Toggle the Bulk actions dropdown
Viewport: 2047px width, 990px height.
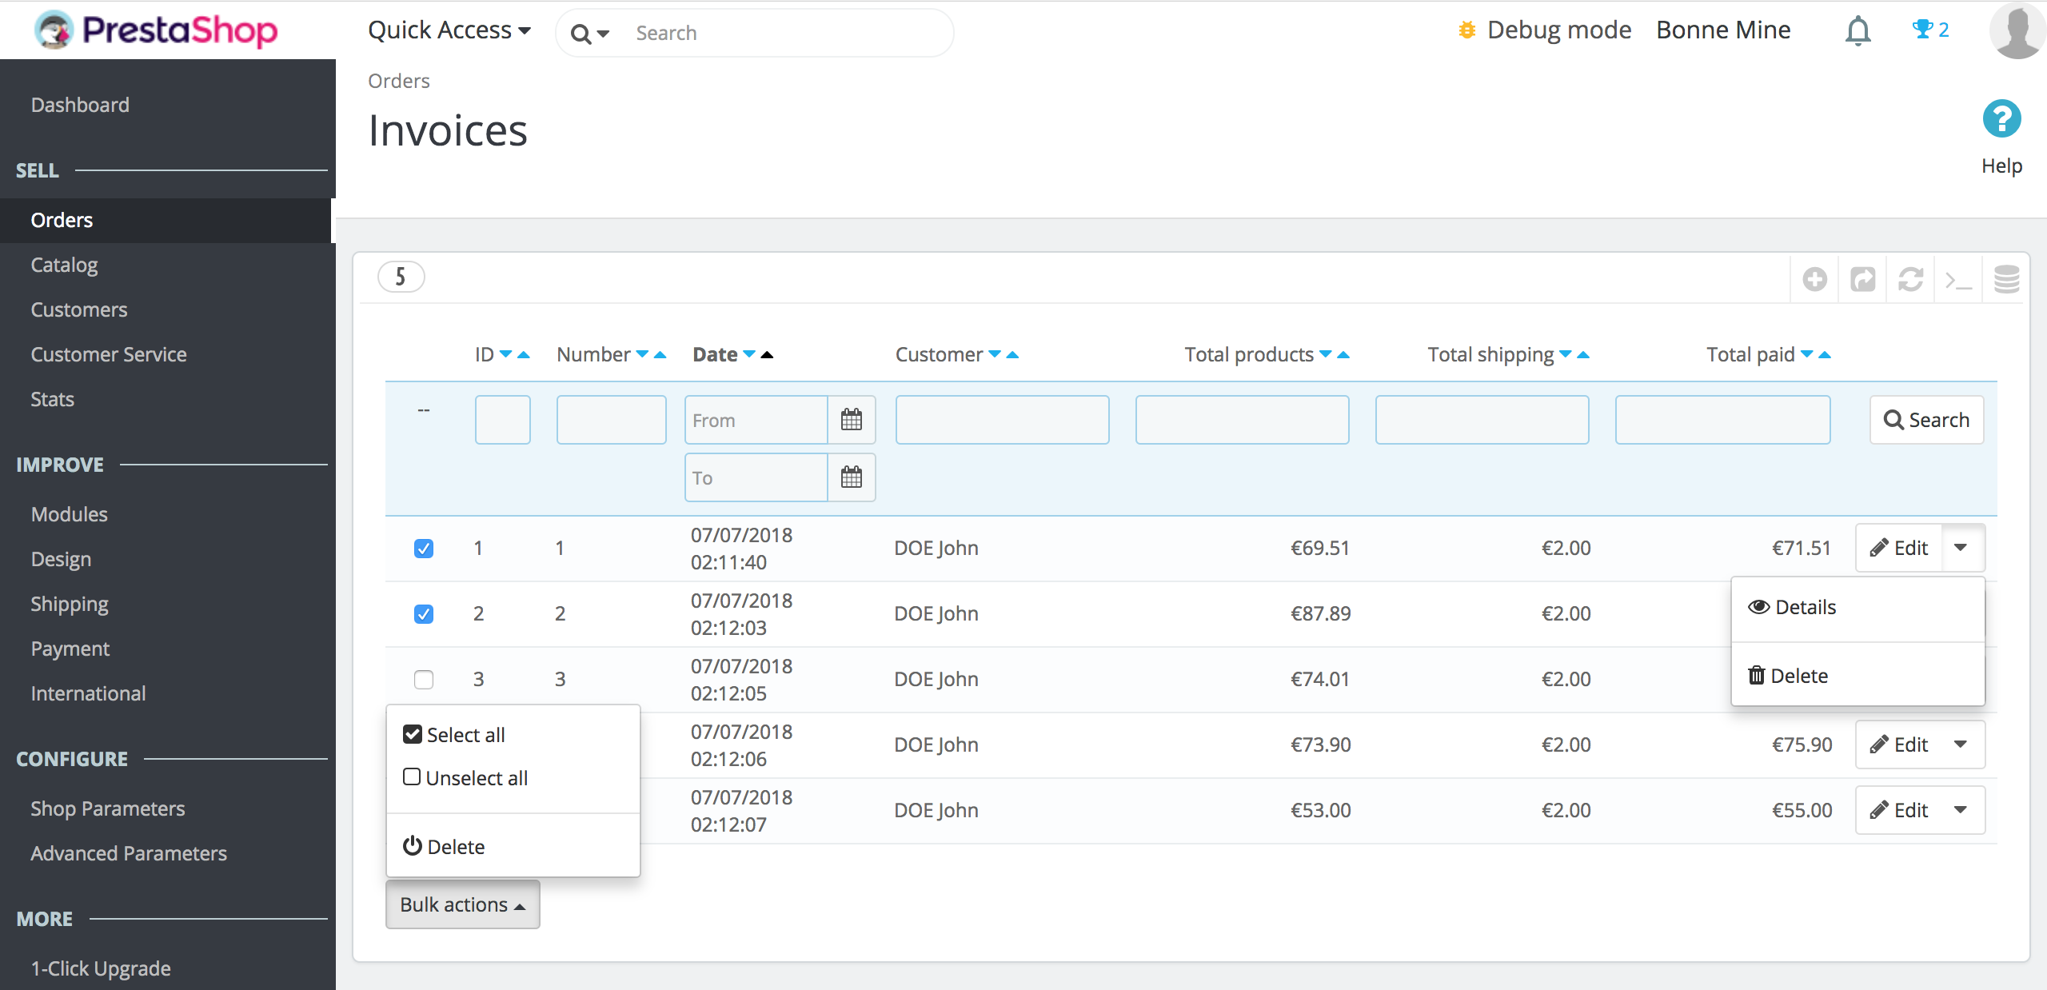click(x=462, y=904)
